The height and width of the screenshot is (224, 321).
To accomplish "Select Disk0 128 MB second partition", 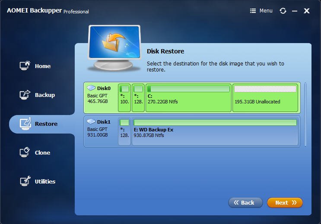I will point(138,98).
